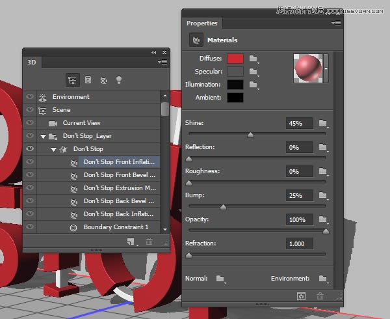The height and width of the screenshot is (319, 390).
Task: Open Specular texture folder menu
Action: [253, 72]
